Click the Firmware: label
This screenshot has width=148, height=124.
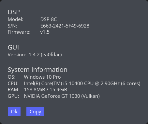[19, 32]
